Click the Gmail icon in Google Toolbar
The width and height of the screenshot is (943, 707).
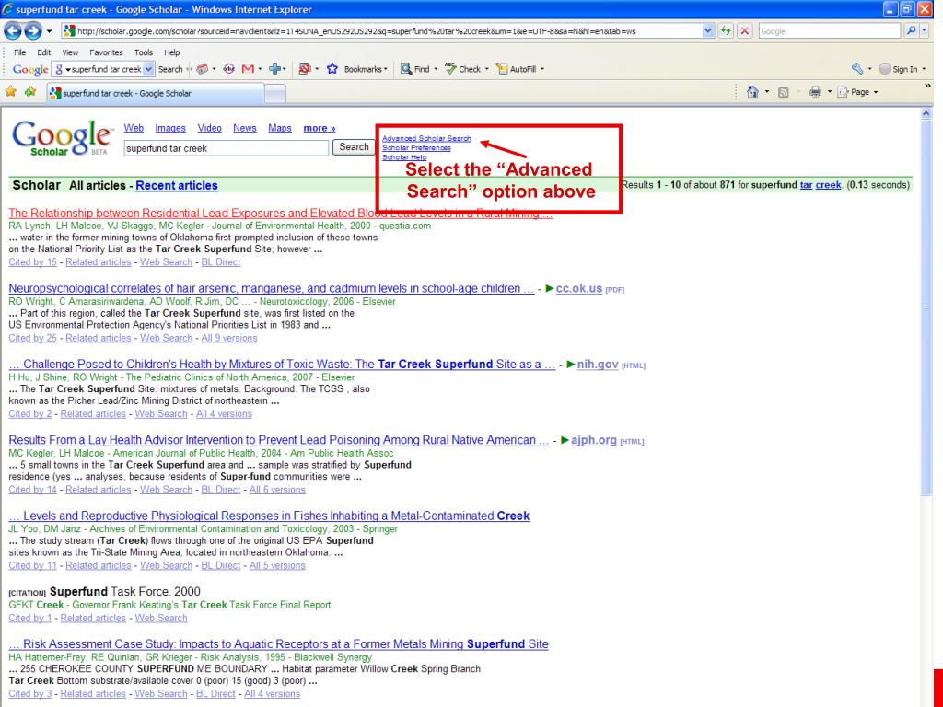click(248, 69)
